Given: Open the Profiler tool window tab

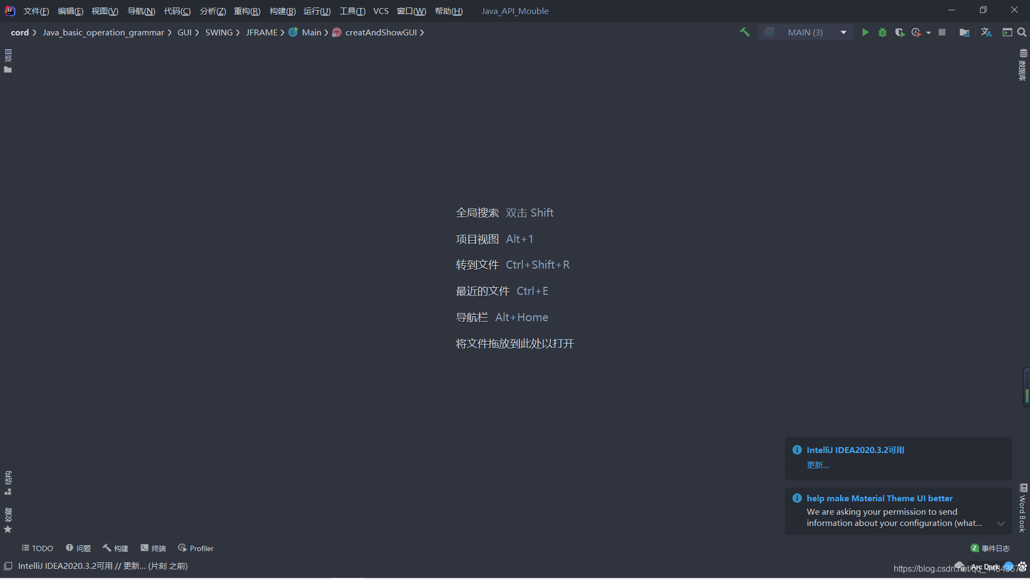Looking at the screenshot, I should point(196,548).
